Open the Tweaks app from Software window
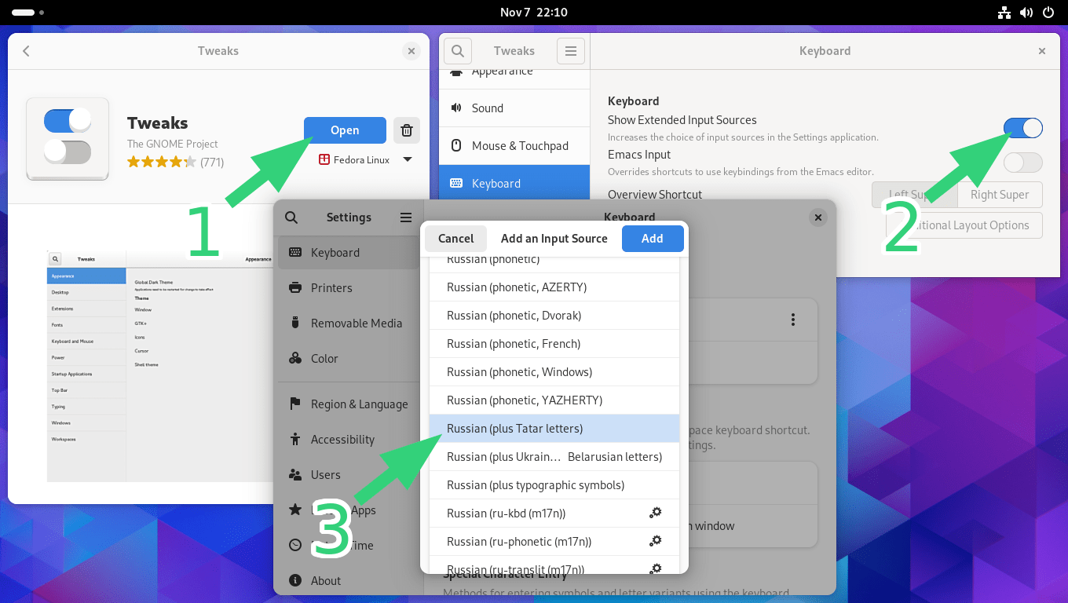 point(345,130)
